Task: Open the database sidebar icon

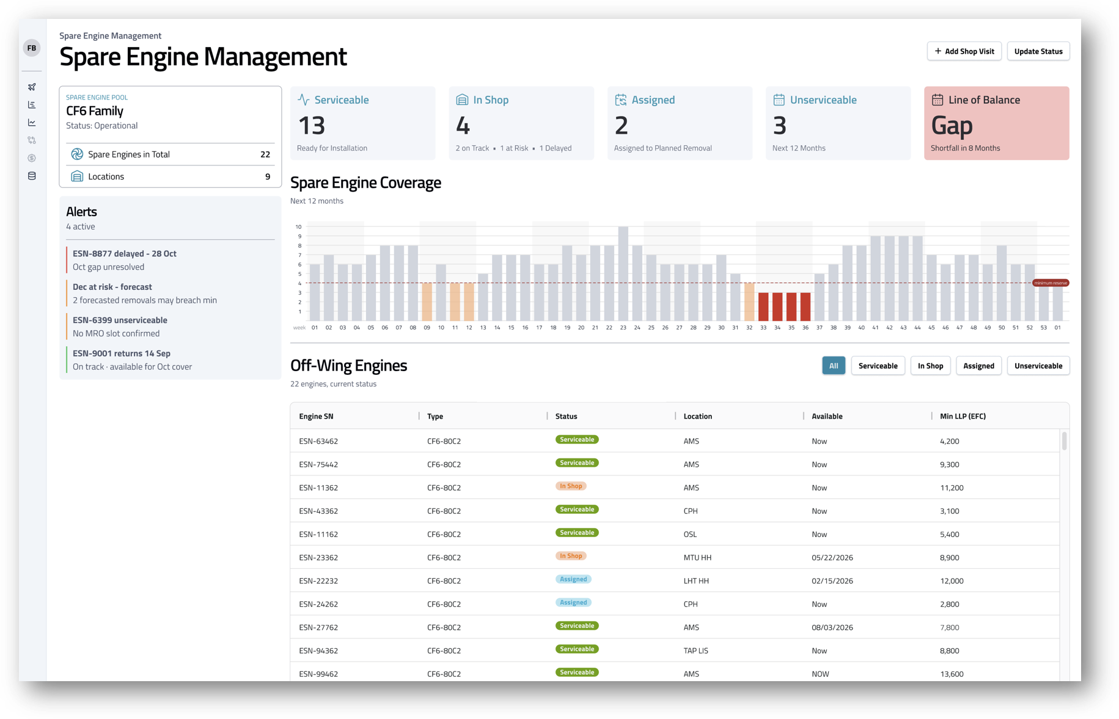Action: pos(32,176)
